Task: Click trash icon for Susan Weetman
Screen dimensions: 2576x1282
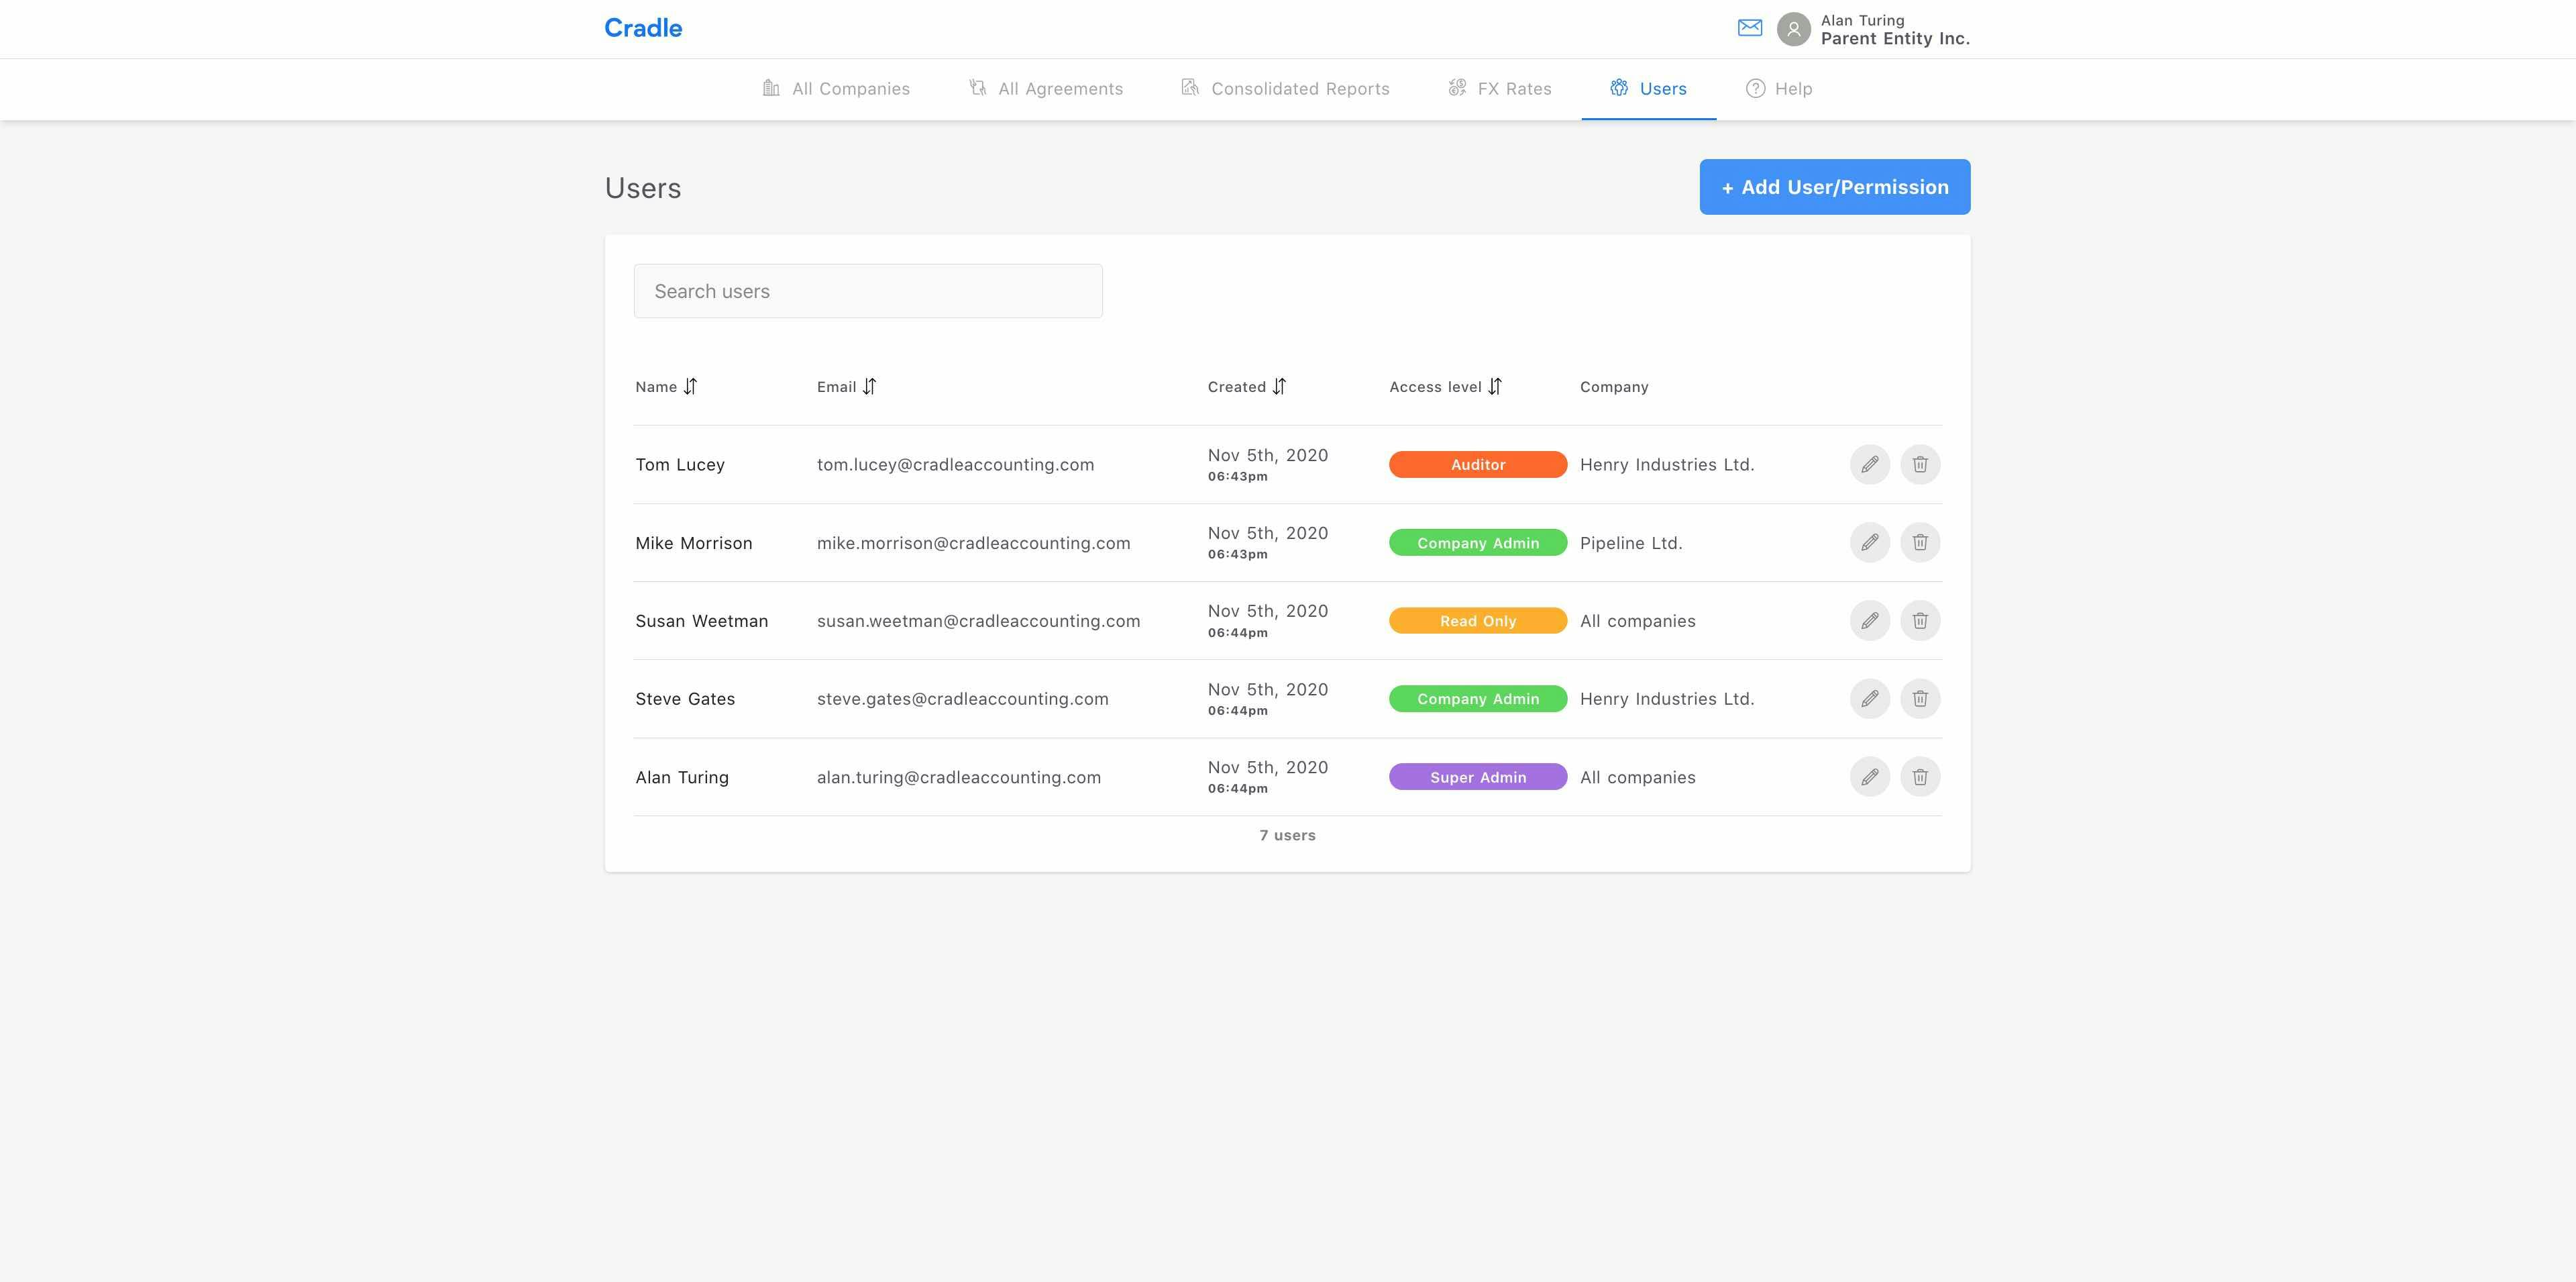Action: [1919, 620]
